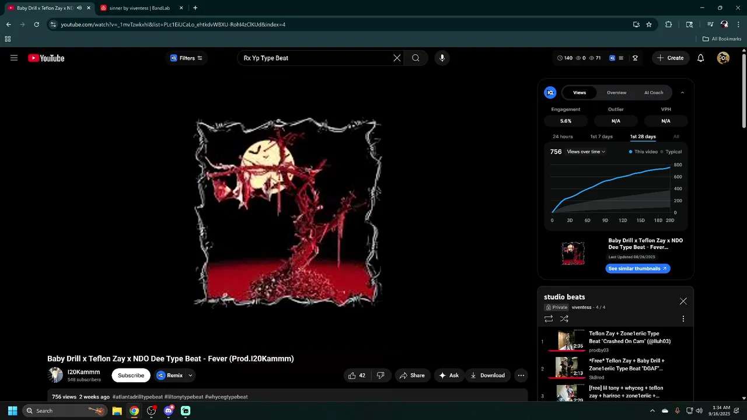Screen dimensions: 747x420
Task: Subscribe to I20Kammm
Action: click(x=131, y=375)
